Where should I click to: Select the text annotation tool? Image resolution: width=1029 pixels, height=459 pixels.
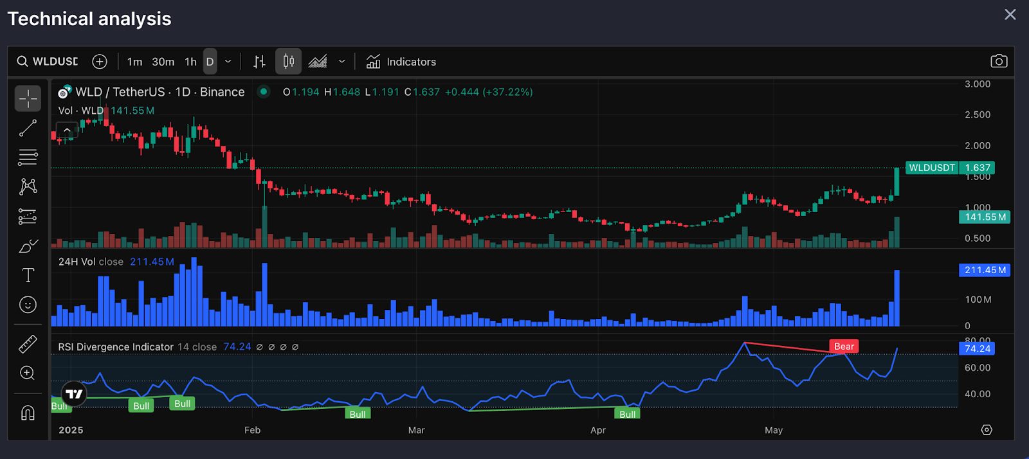(x=28, y=275)
